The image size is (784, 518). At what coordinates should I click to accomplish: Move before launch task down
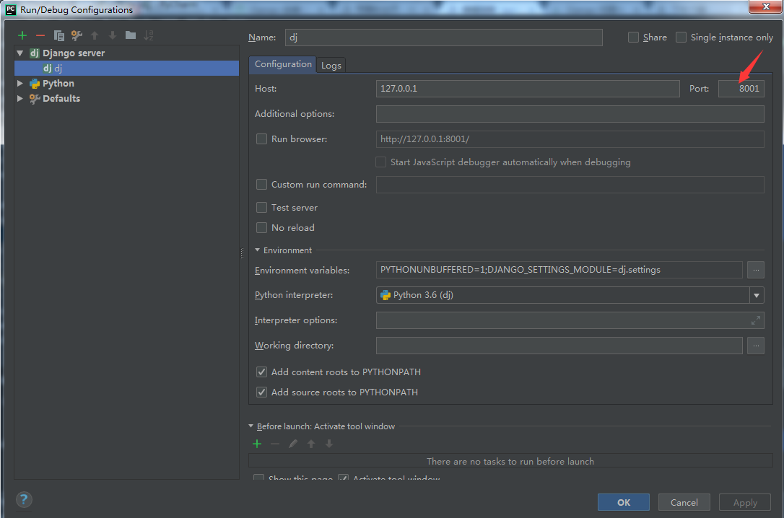point(329,444)
